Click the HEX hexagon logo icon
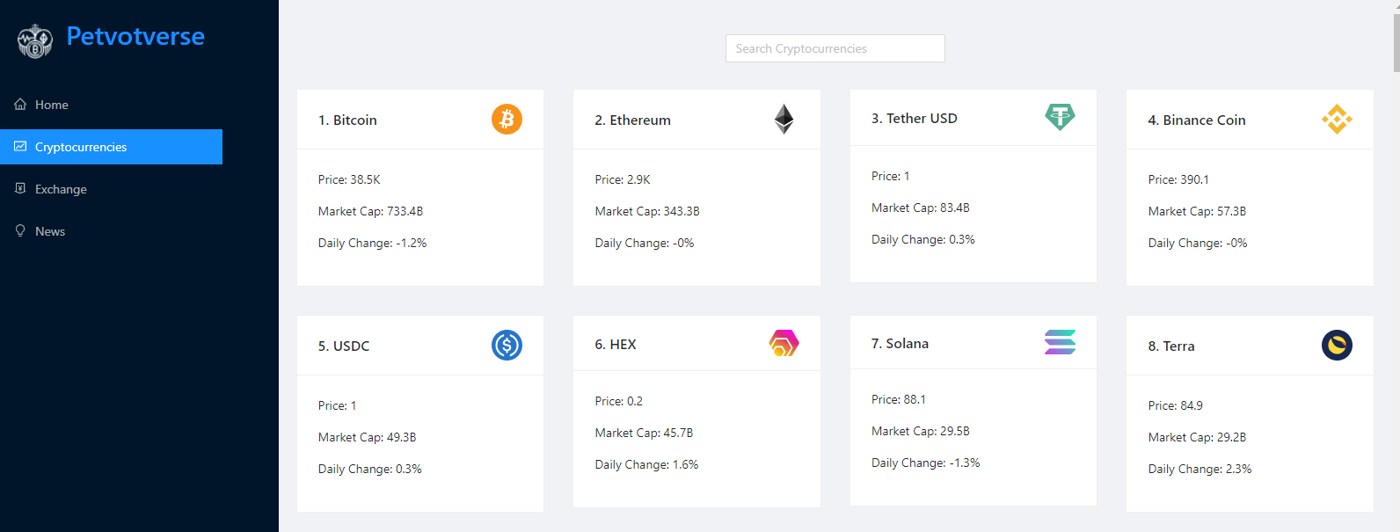 click(784, 343)
